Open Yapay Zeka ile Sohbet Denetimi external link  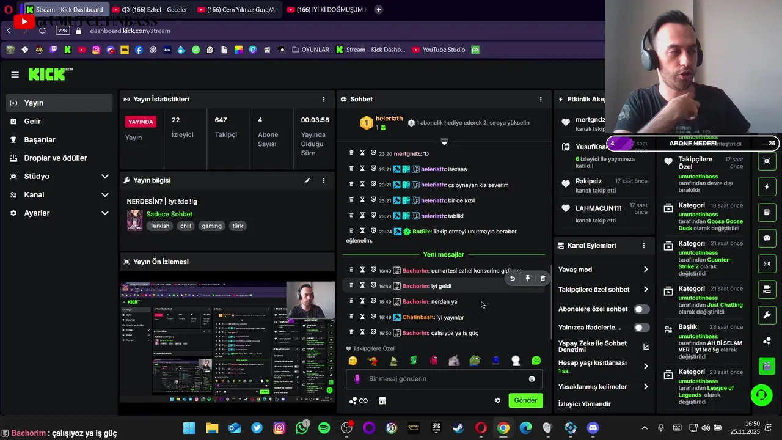coord(646,346)
